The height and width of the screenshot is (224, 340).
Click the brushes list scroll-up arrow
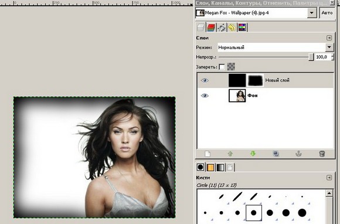(x=329, y=193)
